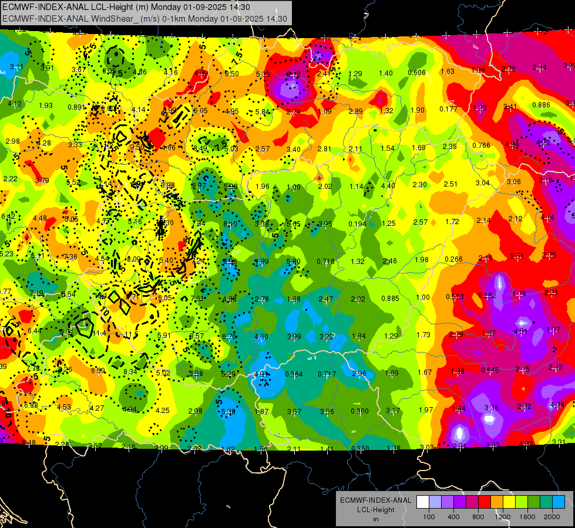Image resolution: width=575 pixels, height=528 pixels.
Task: Click the wind shear value 0.886
Action: coord(541,105)
